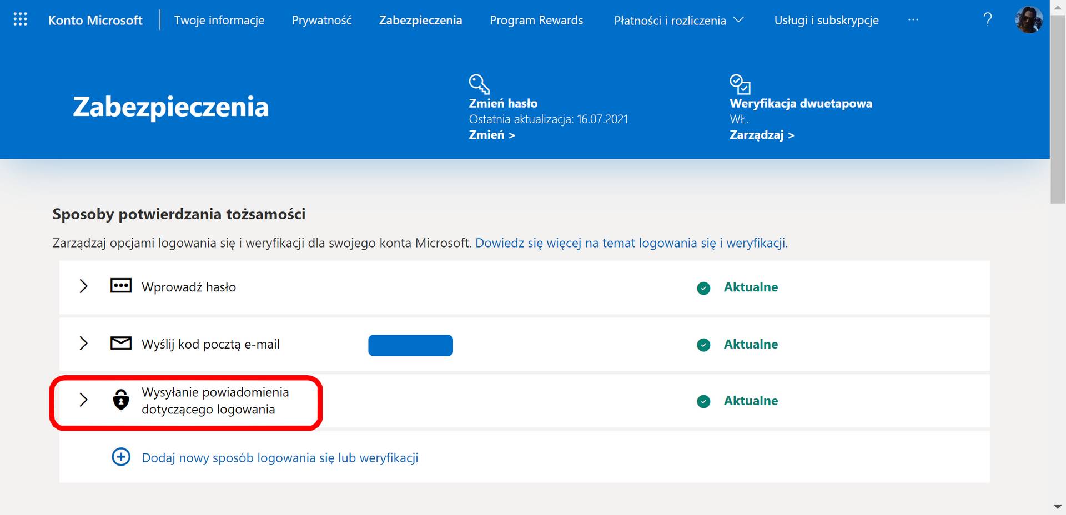Click the Zmień > link

pyautogui.click(x=492, y=135)
